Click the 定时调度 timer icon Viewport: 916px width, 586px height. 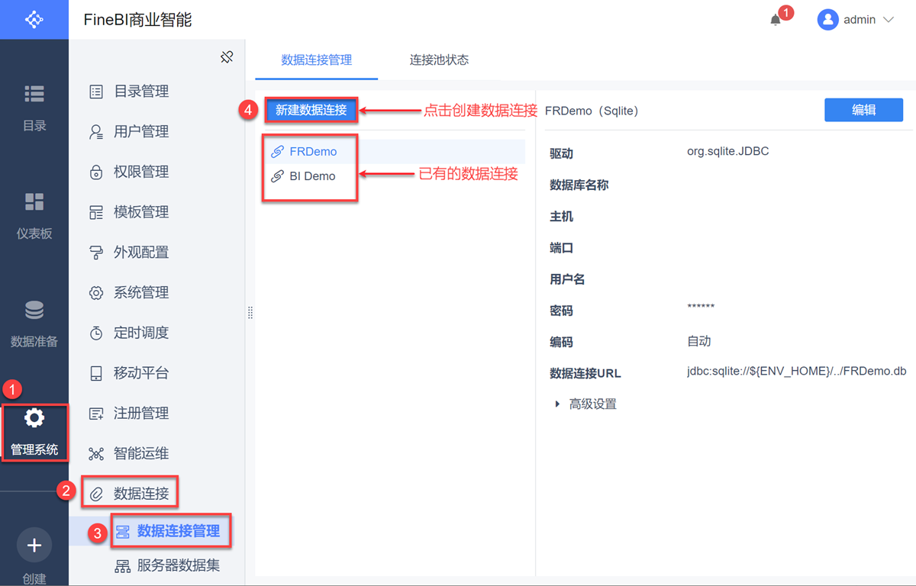pos(96,333)
